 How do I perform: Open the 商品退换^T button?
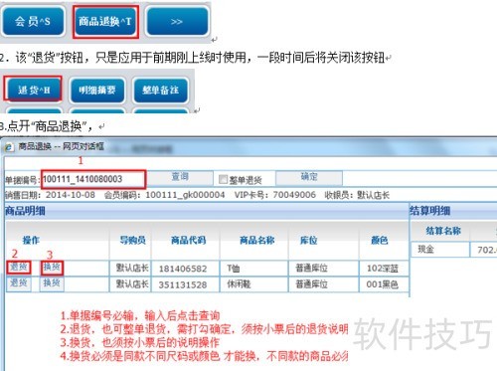105,21
